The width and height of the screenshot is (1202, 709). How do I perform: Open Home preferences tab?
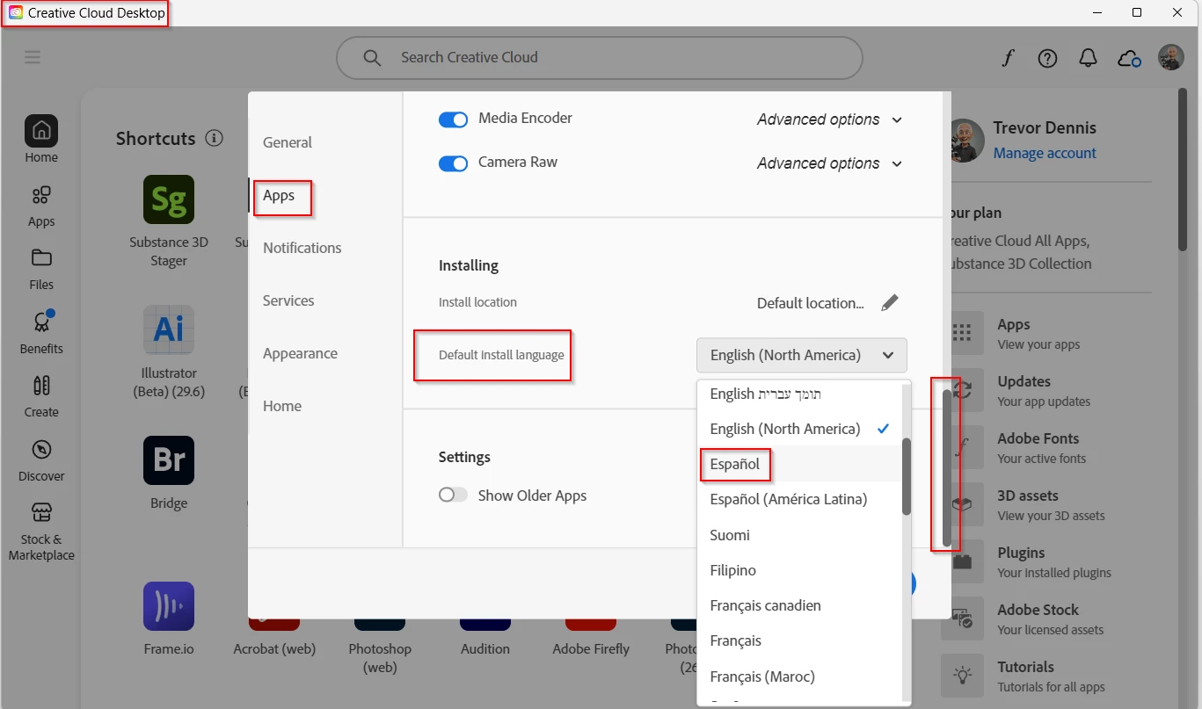pyautogui.click(x=282, y=406)
